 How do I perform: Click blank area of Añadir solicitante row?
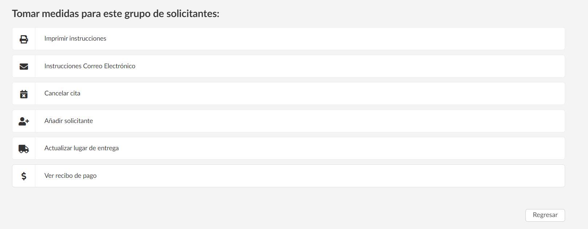point(327,121)
